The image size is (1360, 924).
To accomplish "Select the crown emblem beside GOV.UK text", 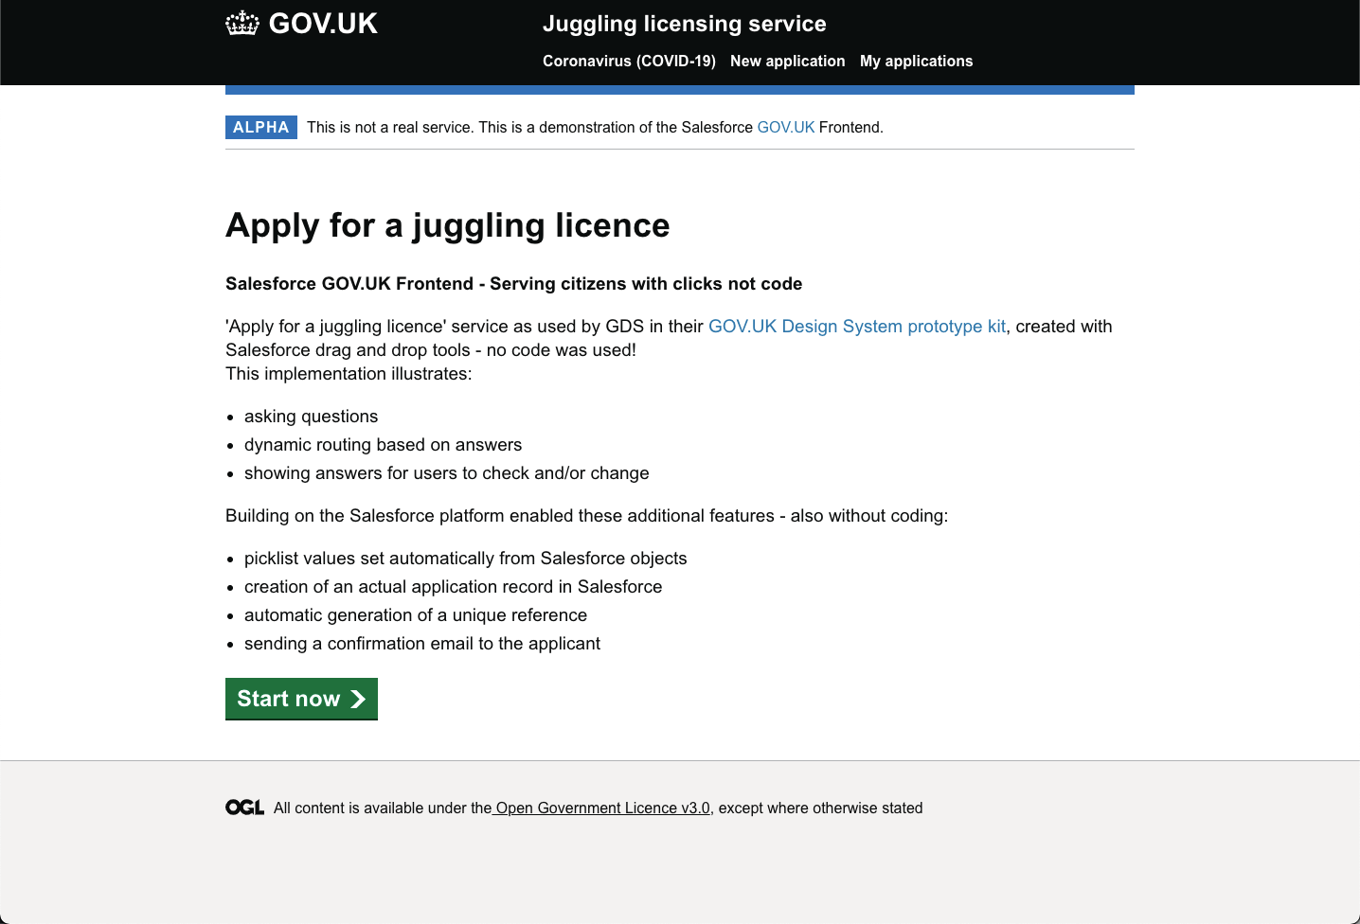I will 242,23.
